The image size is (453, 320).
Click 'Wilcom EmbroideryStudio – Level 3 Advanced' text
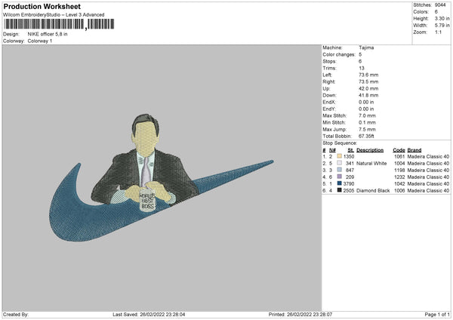point(54,15)
